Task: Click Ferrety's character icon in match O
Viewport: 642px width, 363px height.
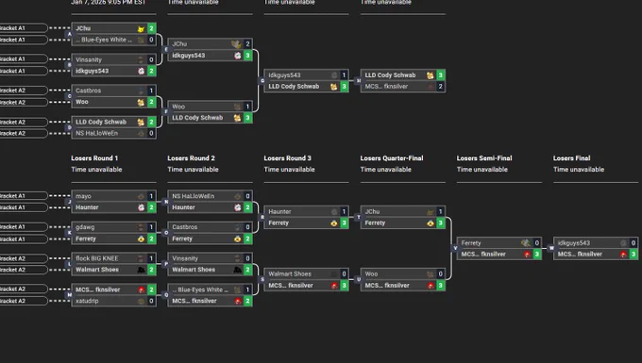Action: coord(238,239)
